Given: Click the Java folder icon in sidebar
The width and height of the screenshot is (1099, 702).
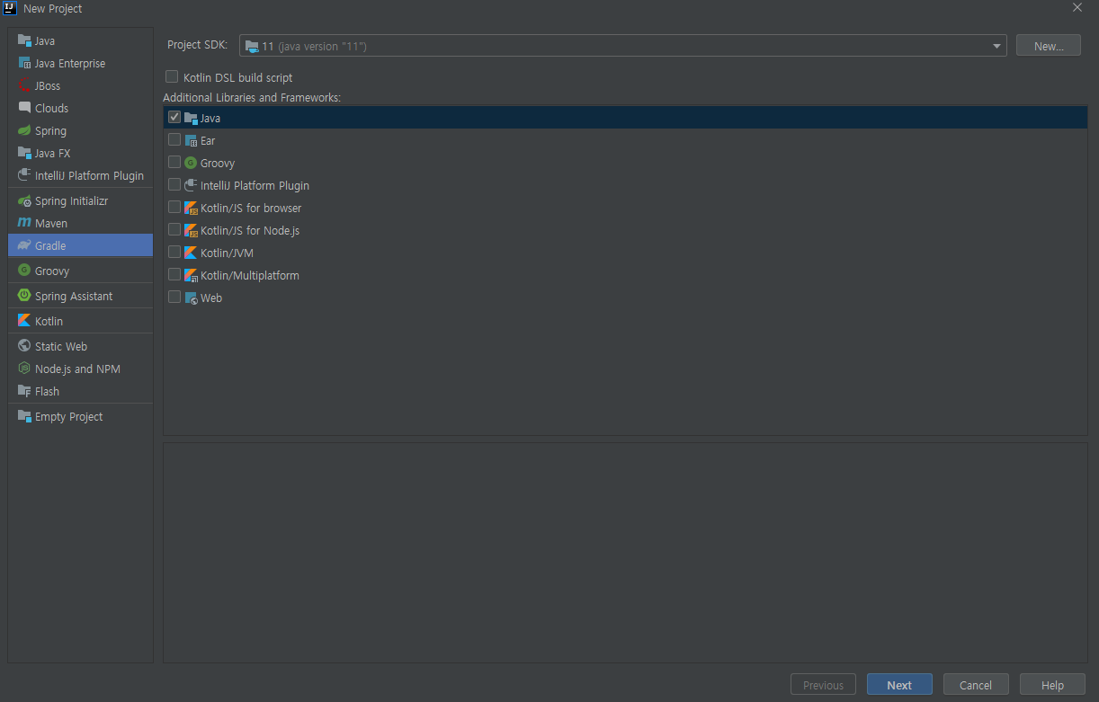Looking at the screenshot, I should pyautogui.click(x=24, y=40).
